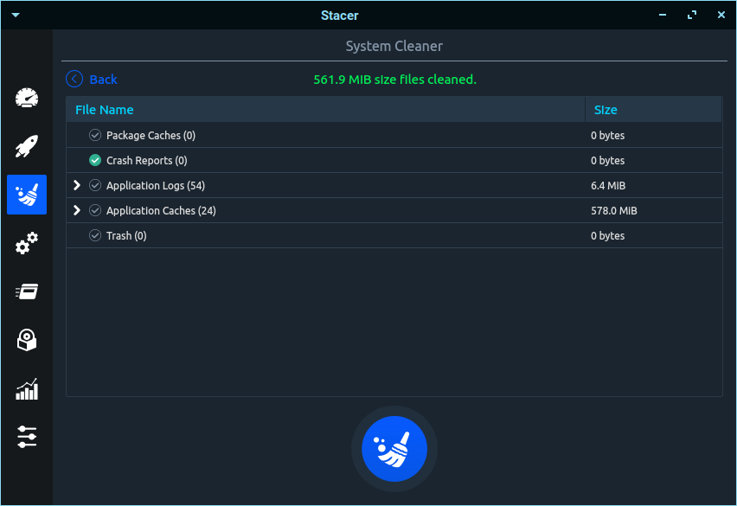Viewport: 737px width, 506px height.
Task: Click the green files cleaned status message
Action: tap(394, 80)
